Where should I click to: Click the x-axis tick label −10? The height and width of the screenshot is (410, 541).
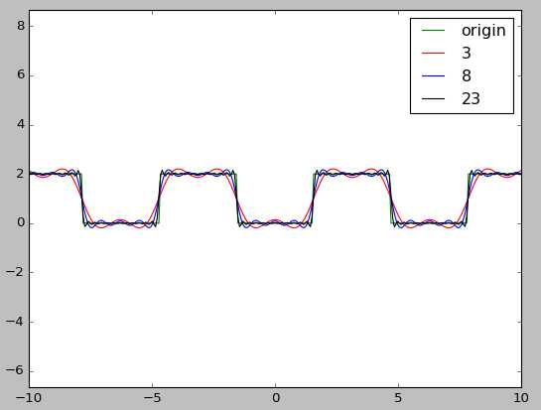pos(29,398)
